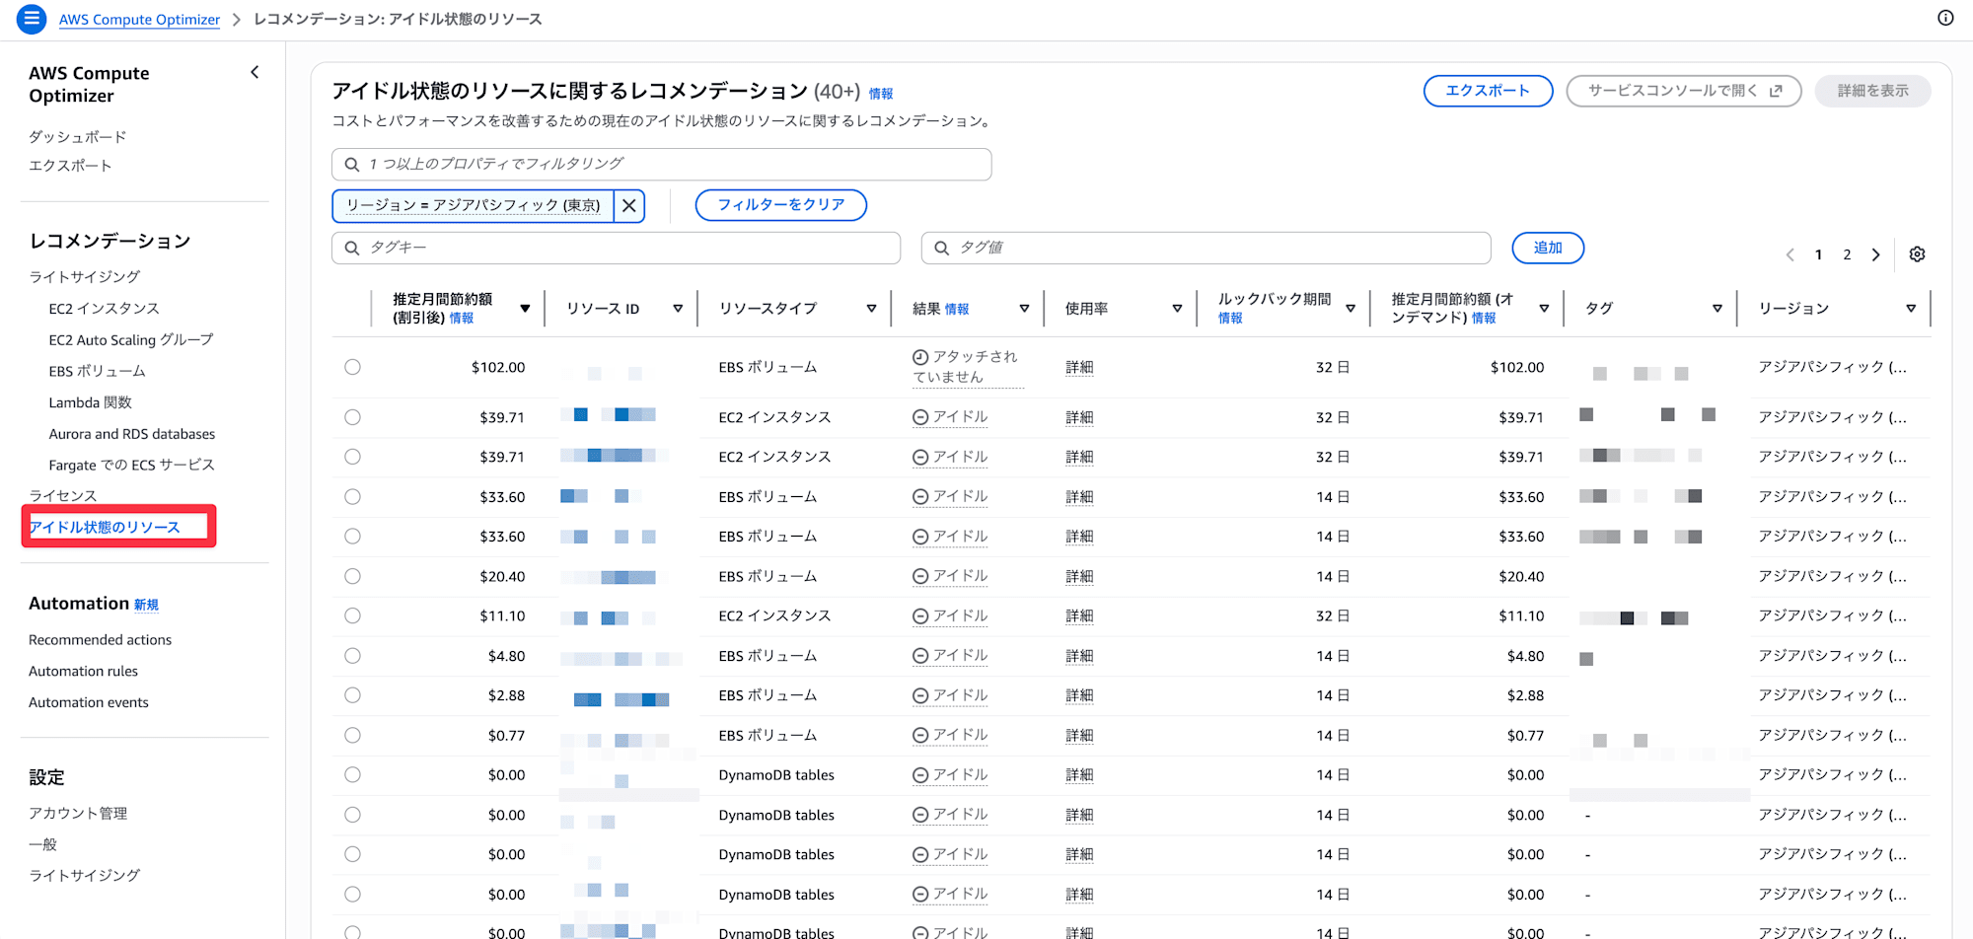Sort by estimated monthly savings after discounts column

[525, 309]
